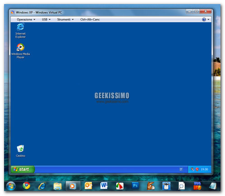Expand the arrow next to the help icon
This screenshot has width=225, height=196.
pyautogui.click(x=208, y=19)
